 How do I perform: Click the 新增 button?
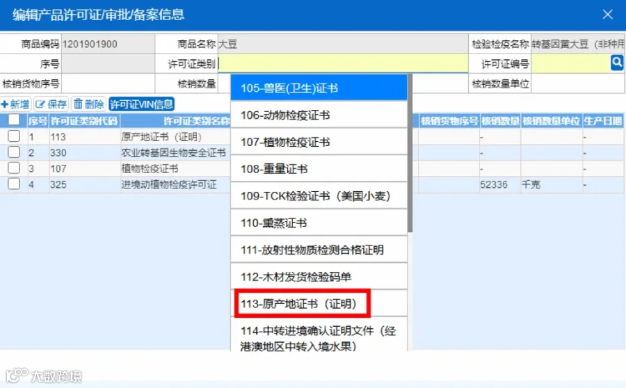pos(15,104)
